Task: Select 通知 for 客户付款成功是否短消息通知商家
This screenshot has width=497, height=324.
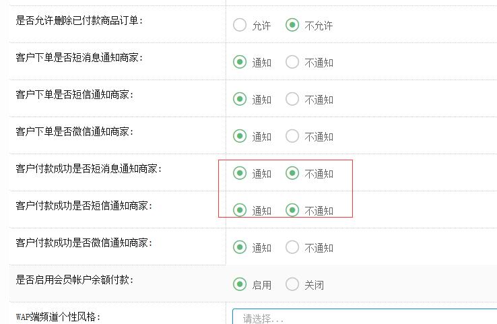Action: 240,174
